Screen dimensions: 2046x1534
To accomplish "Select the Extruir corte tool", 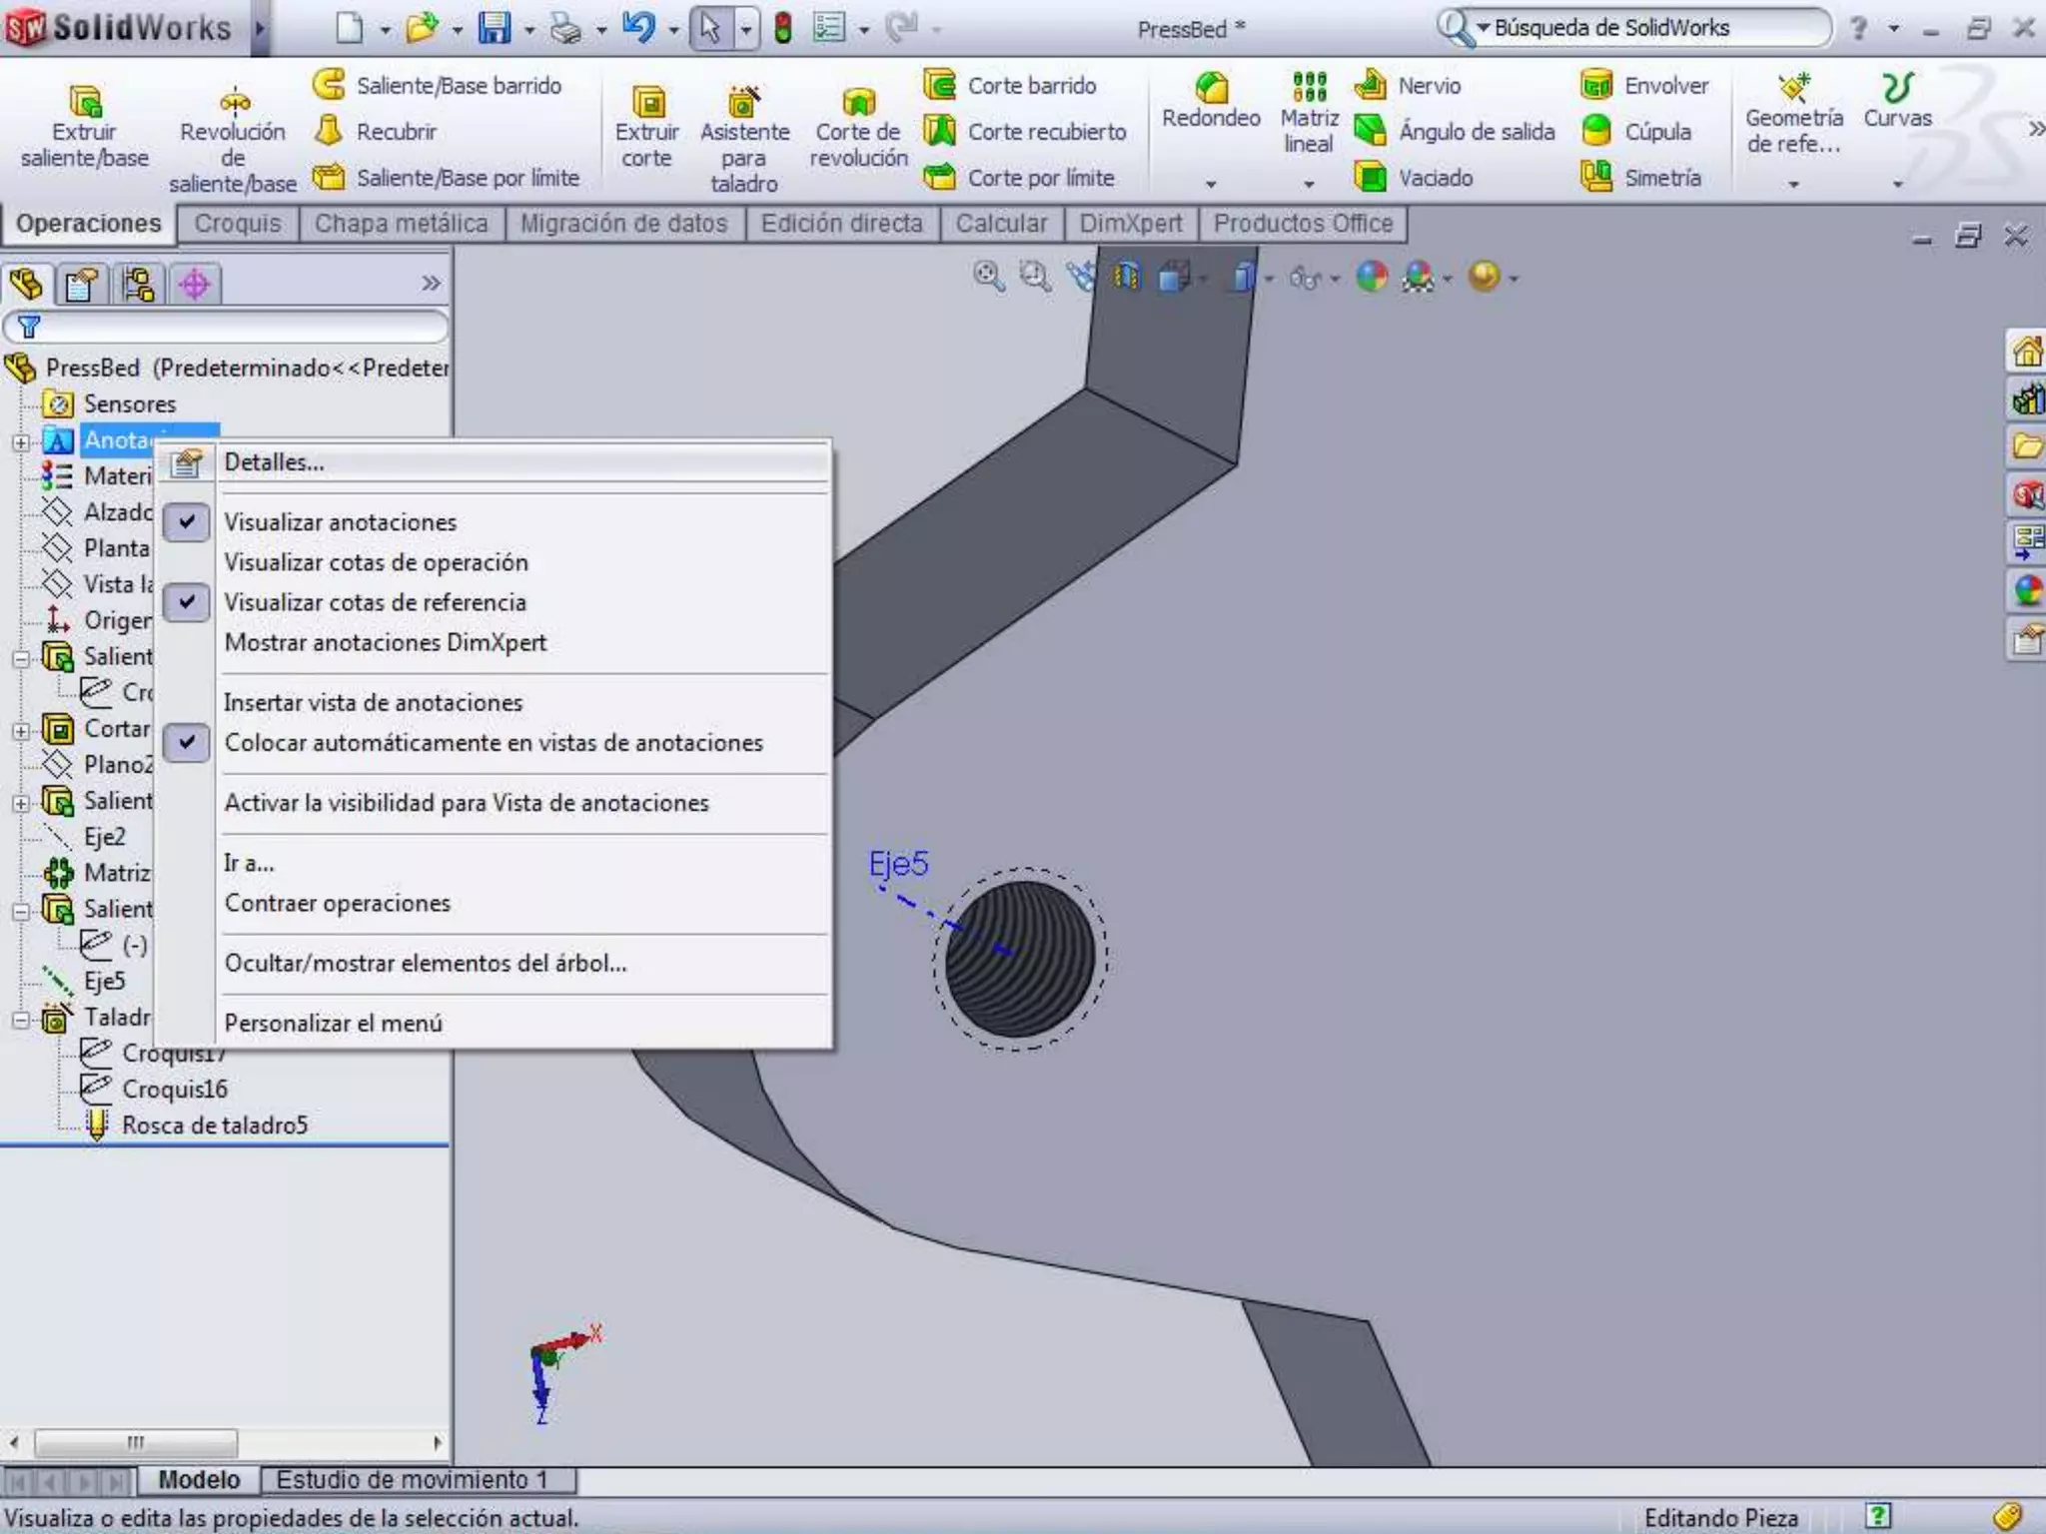I will pos(647,101).
